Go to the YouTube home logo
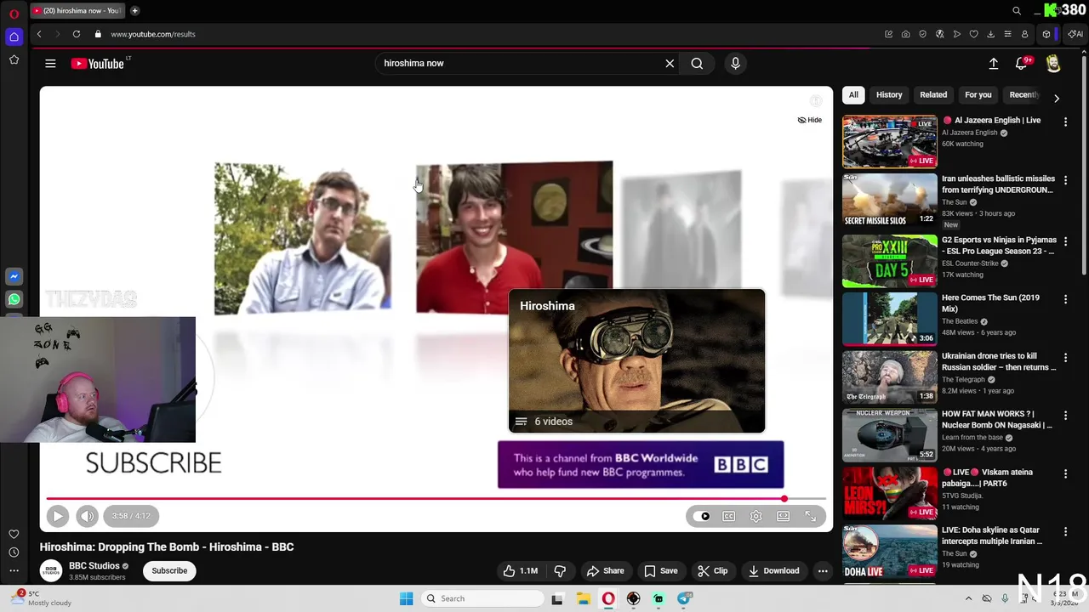Viewport: 1089px width, 612px height. tap(98, 64)
